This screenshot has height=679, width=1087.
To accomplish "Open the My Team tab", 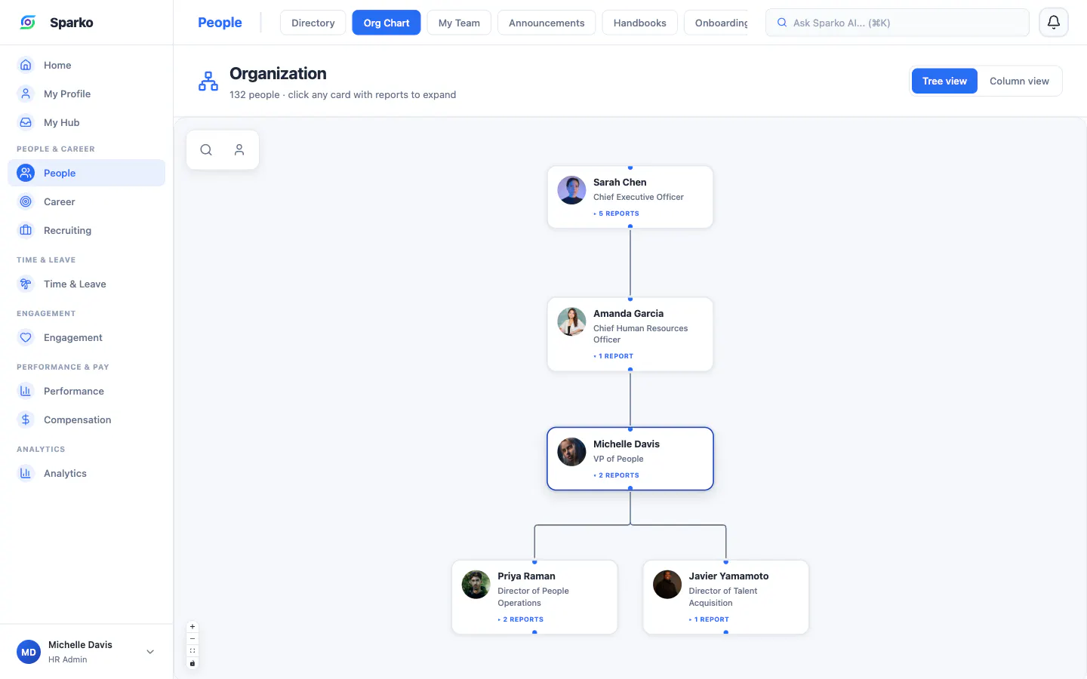I will [x=459, y=23].
